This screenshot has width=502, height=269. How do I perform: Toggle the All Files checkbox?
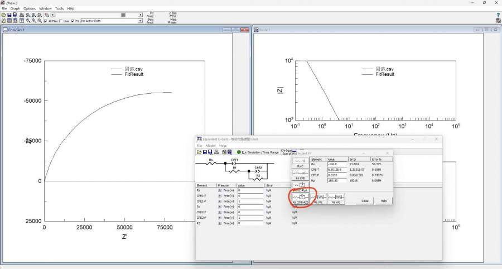46,21
